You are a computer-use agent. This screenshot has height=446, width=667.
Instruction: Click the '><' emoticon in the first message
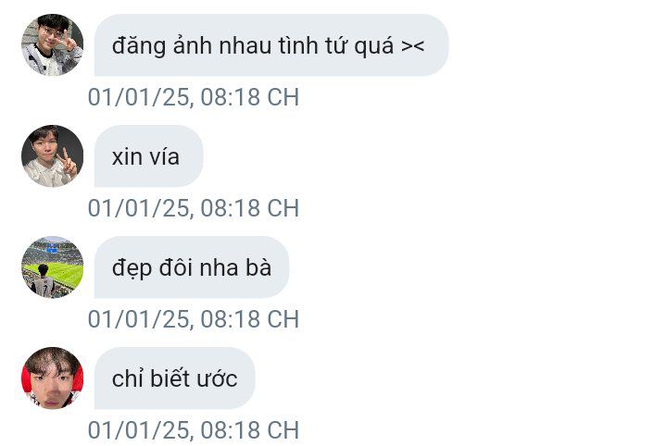pos(412,46)
